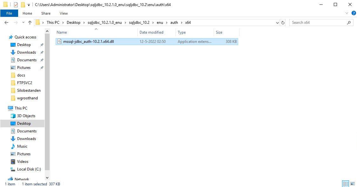Open the address bar history dropdown
This screenshot has height=187, width=357.
click(x=277, y=23)
